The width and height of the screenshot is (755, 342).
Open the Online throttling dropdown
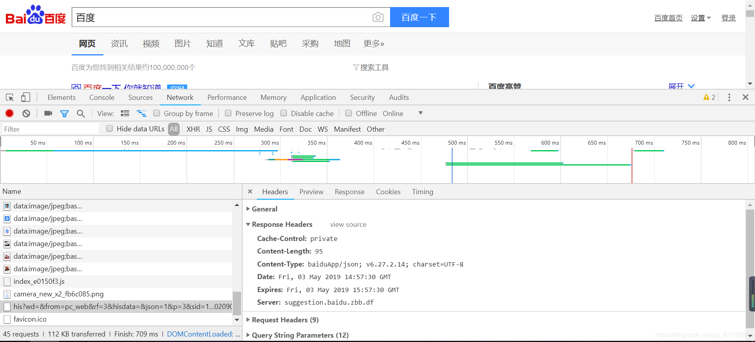click(x=403, y=113)
